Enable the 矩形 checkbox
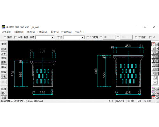159x127 pixels. (5, 37)
